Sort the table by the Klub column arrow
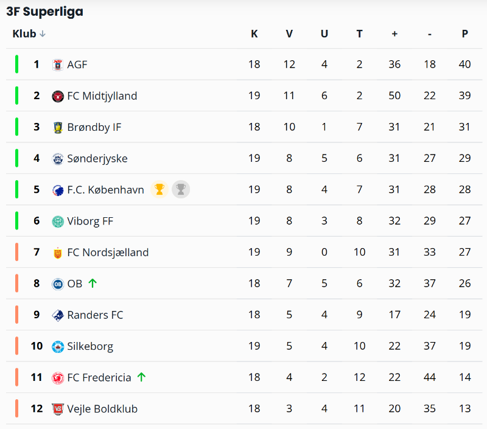Screen dimensions: 487x429 tap(43, 34)
